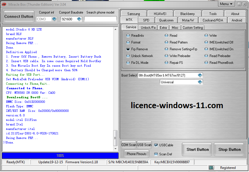Select Read Pattern radio option

167,42
